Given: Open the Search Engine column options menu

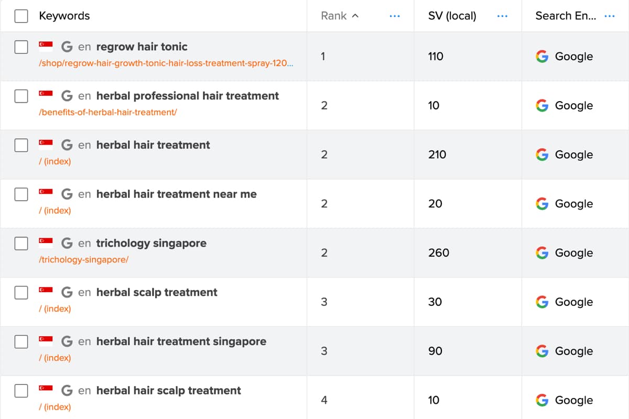Looking at the screenshot, I should tap(610, 16).
